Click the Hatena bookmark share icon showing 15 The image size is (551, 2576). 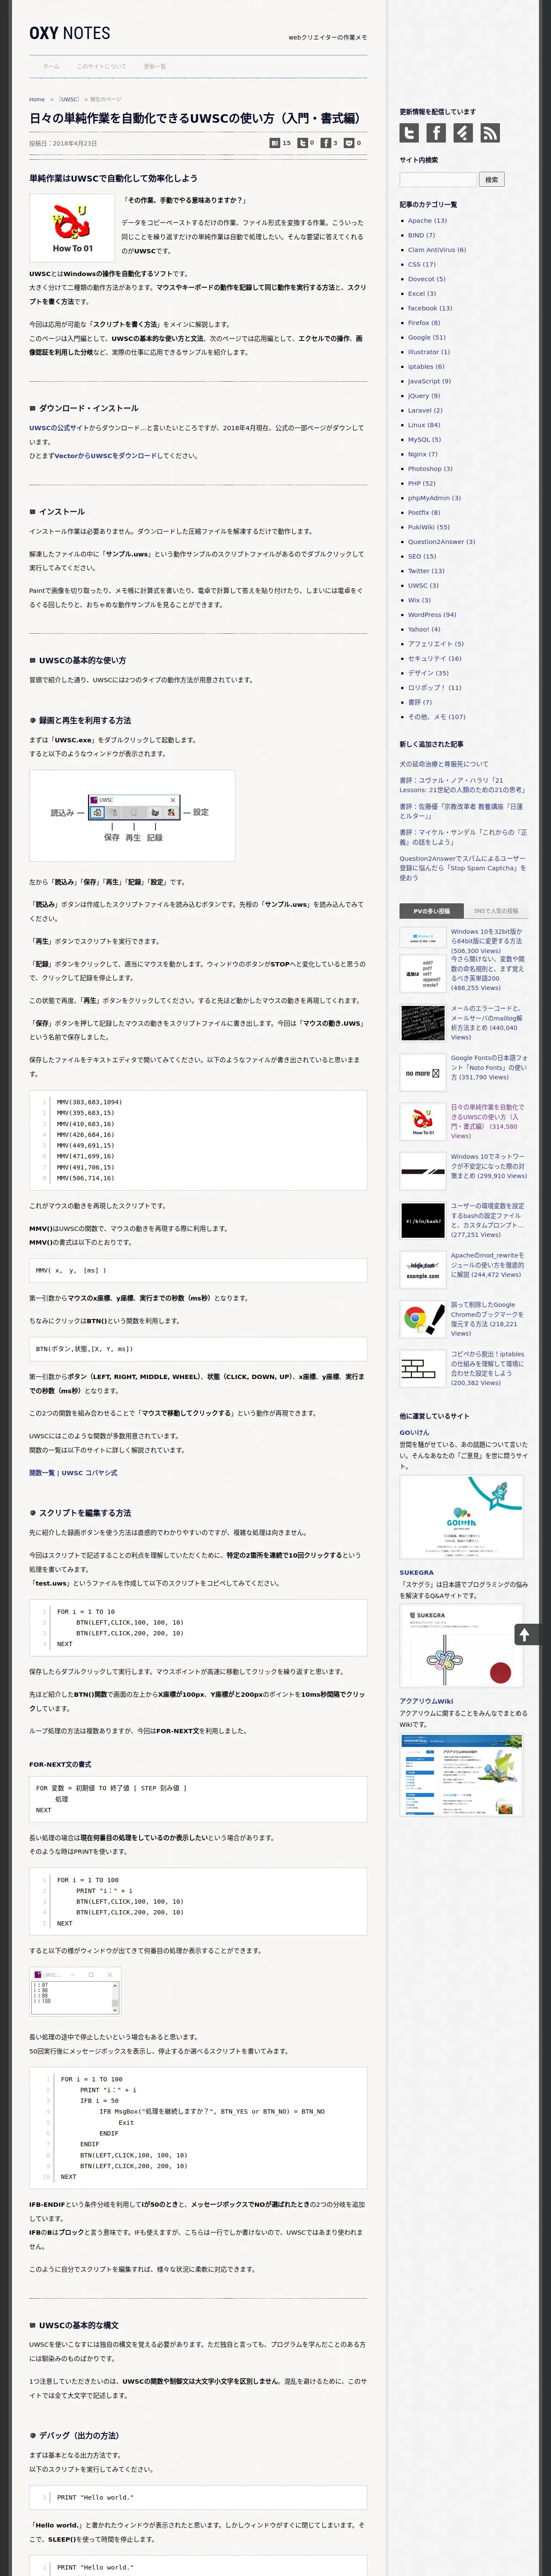pyautogui.click(x=275, y=143)
